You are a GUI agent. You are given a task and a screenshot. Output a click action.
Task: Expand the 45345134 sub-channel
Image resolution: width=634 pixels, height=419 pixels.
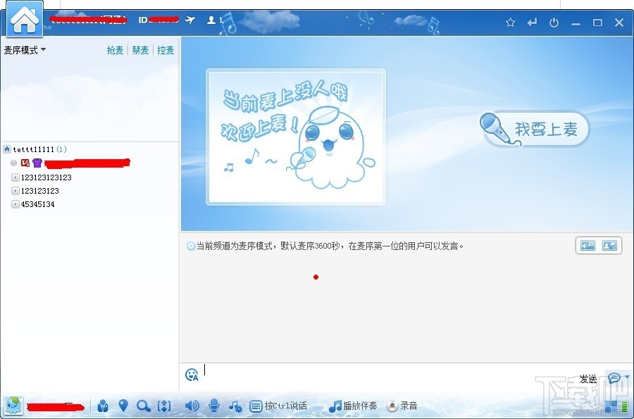point(15,204)
